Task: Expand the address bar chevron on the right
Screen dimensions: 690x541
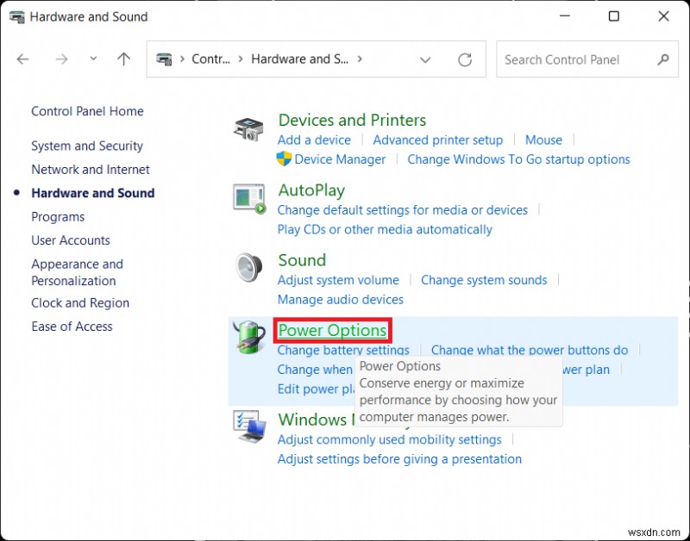Action: pos(425,59)
